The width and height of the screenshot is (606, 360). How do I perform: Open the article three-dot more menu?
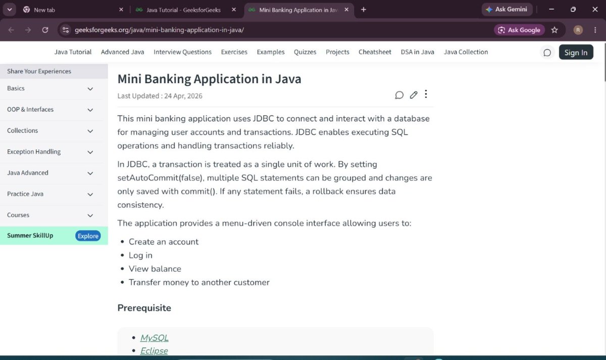coord(426,94)
